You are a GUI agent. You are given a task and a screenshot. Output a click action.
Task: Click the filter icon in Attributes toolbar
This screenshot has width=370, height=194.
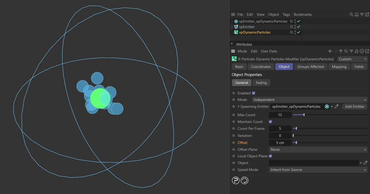(351, 51)
